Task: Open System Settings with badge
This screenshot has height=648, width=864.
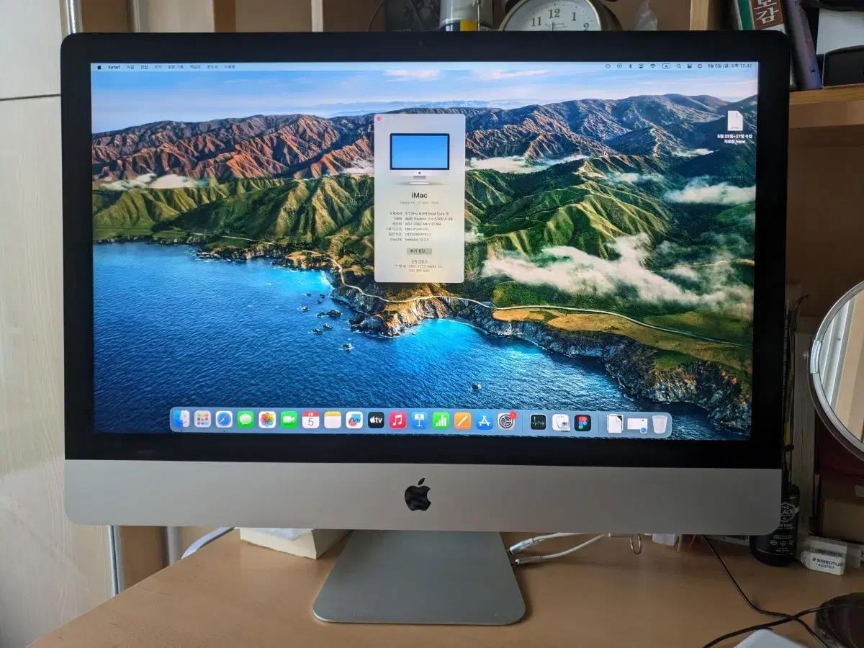Action: click(x=507, y=420)
